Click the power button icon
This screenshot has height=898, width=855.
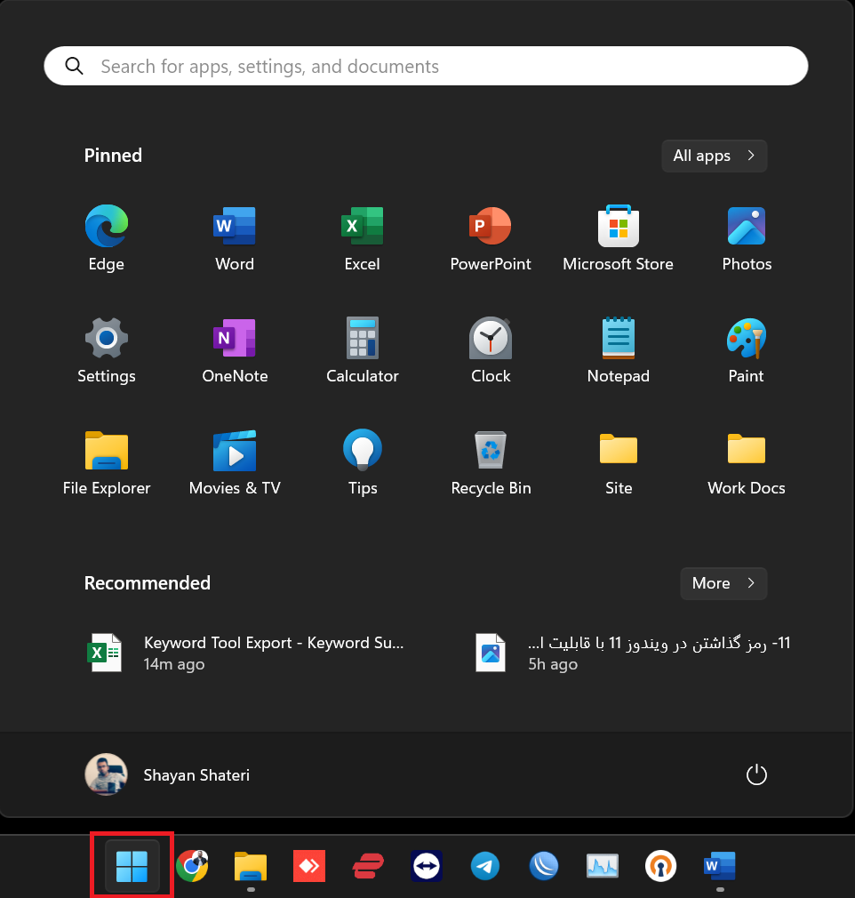pos(756,775)
